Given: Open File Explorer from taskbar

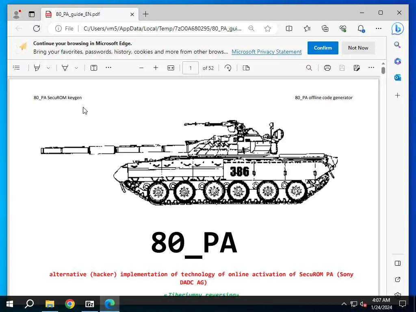Looking at the screenshot, I should [50, 304].
